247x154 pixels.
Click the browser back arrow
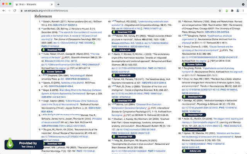[x=4, y=11]
